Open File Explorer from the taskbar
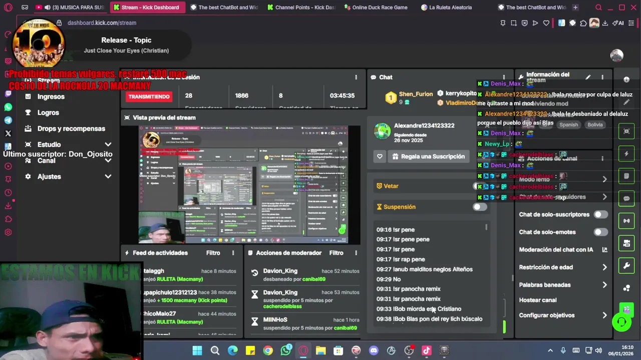Viewport: 641px width, 360px height. 320,350
